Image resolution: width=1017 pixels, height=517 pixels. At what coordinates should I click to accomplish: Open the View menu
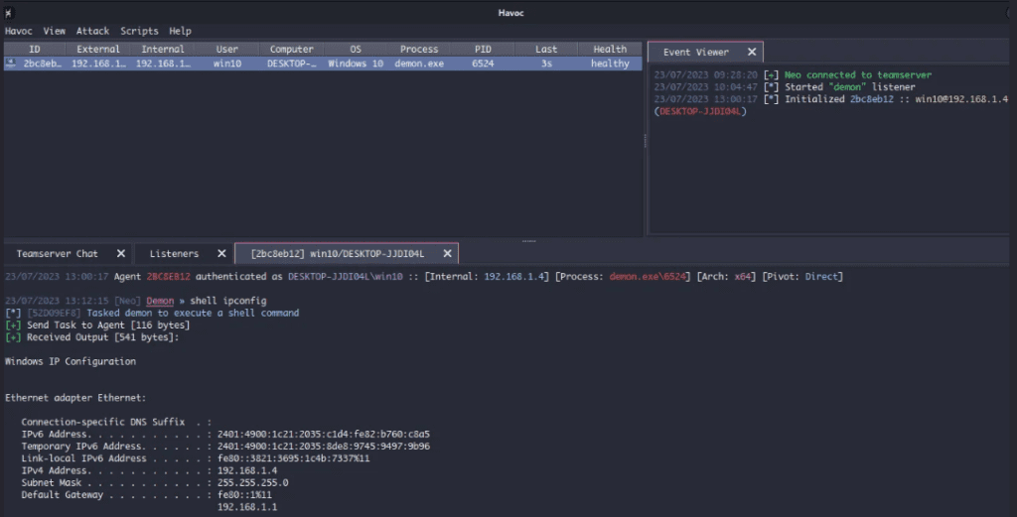[55, 32]
